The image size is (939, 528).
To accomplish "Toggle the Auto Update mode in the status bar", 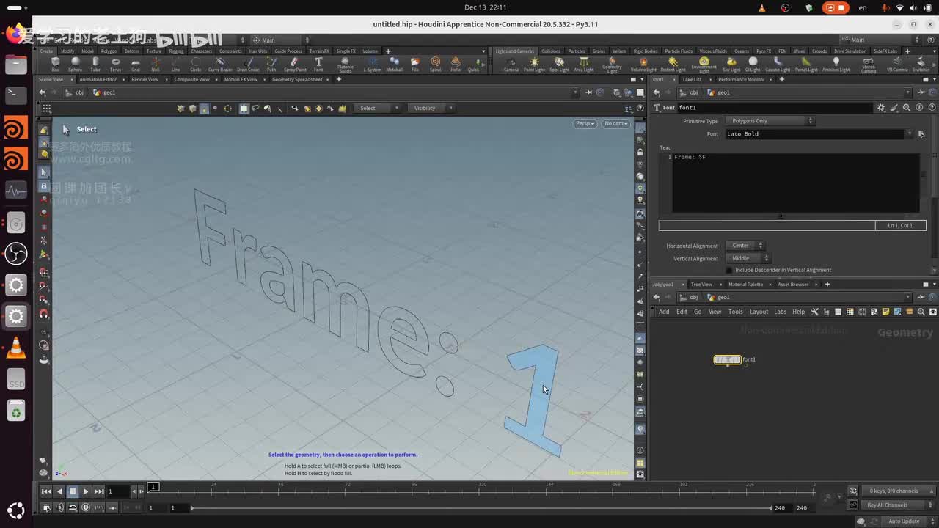I will (904, 521).
